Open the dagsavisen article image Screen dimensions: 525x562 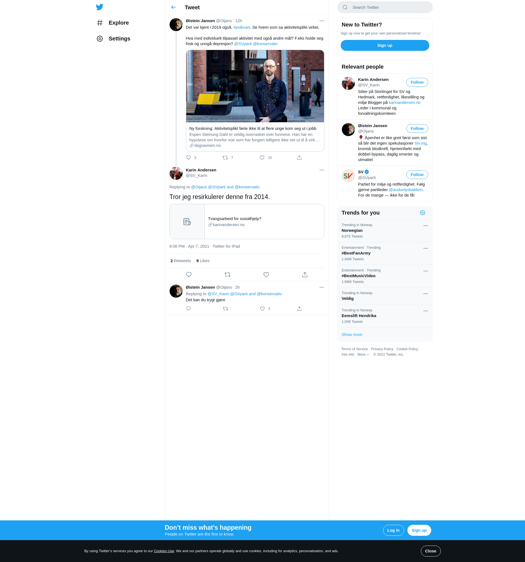point(255,86)
